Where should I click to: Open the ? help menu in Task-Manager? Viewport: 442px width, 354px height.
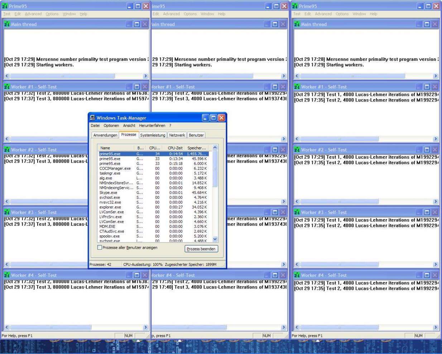[170, 125]
